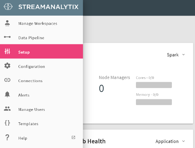Click the Configuration gear icon

(7, 66)
